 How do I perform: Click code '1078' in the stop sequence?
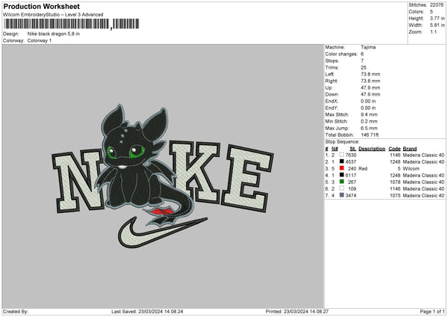pyautogui.click(x=395, y=182)
